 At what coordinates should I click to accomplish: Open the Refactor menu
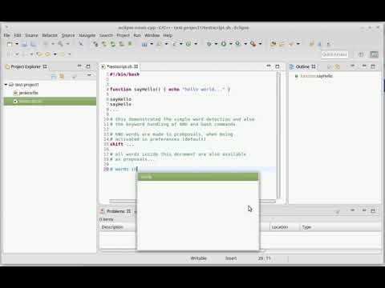tap(50, 35)
